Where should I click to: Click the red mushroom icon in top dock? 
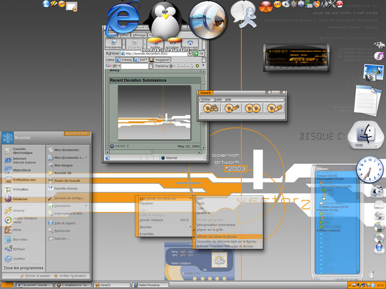(340, 4)
